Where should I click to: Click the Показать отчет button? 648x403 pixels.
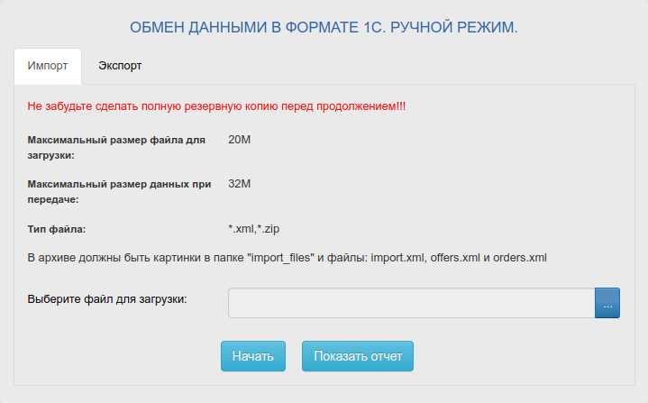pyautogui.click(x=358, y=356)
